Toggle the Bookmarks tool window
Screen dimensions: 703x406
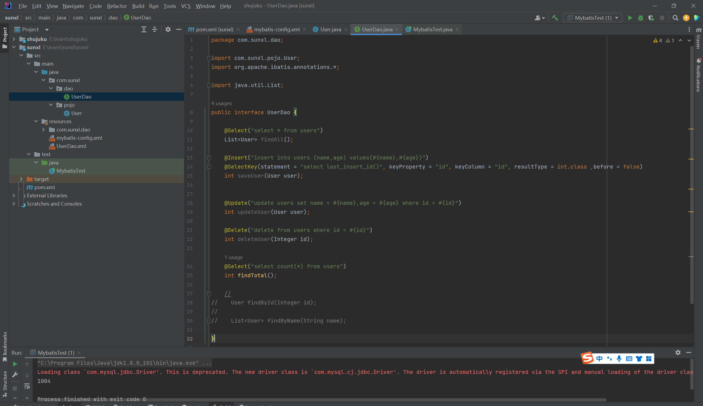5,346
